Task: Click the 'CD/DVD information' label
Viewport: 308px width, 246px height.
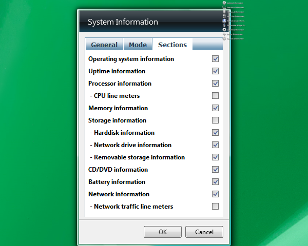Action: click(x=118, y=170)
